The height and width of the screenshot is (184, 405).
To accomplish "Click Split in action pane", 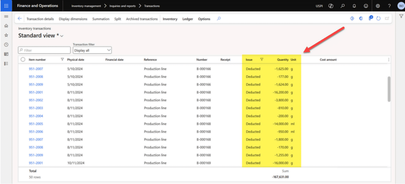I will pos(117,19).
